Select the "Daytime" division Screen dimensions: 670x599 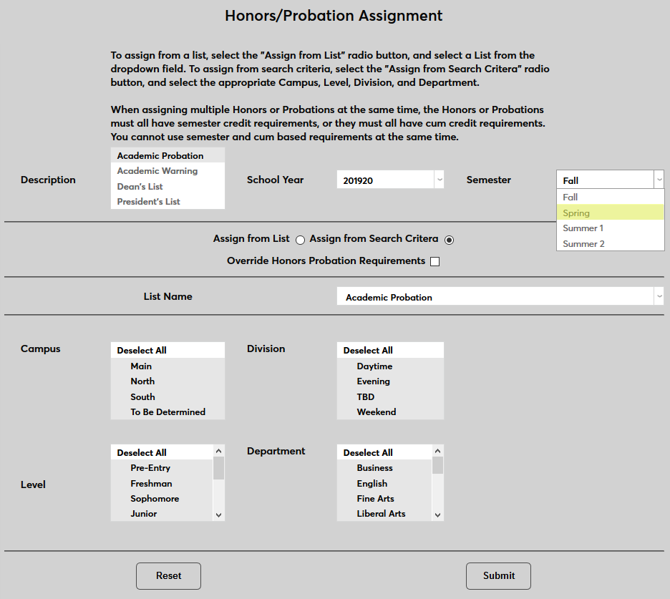point(375,366)
